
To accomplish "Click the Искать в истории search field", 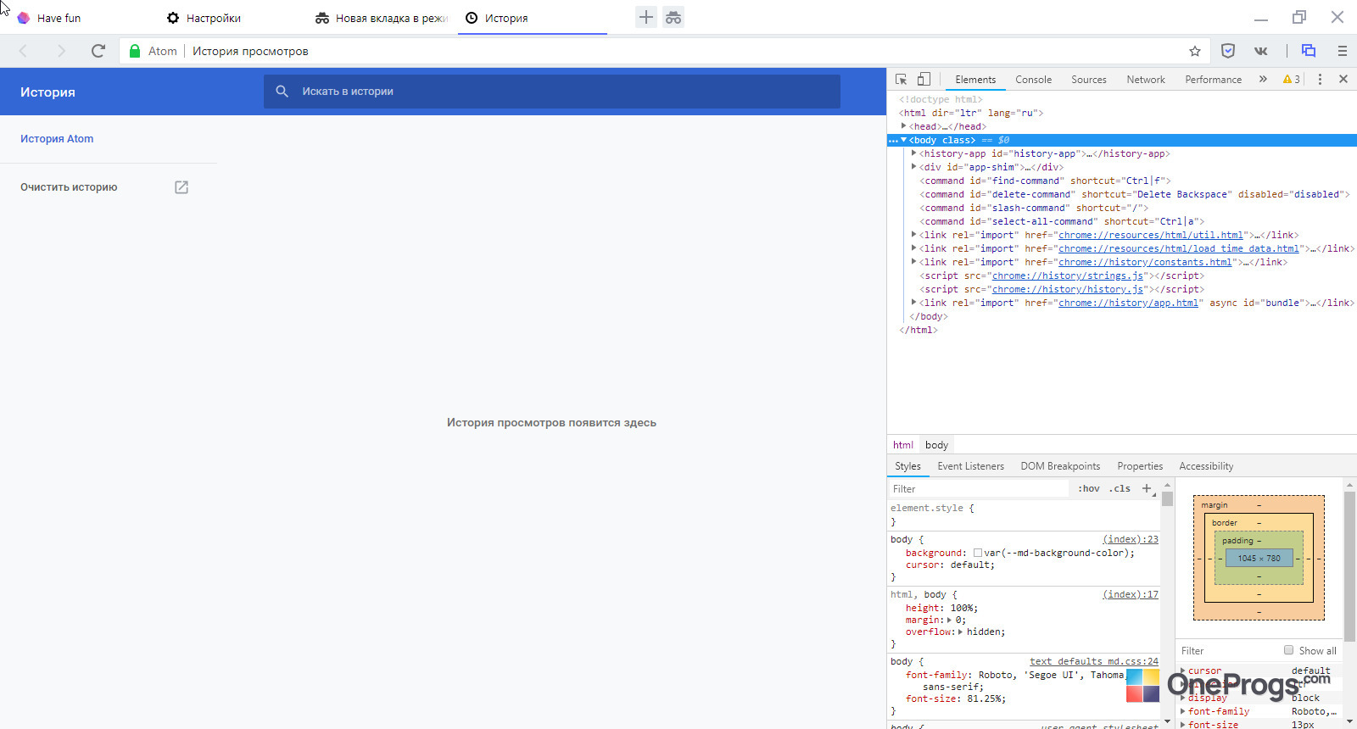I will 552,92.
